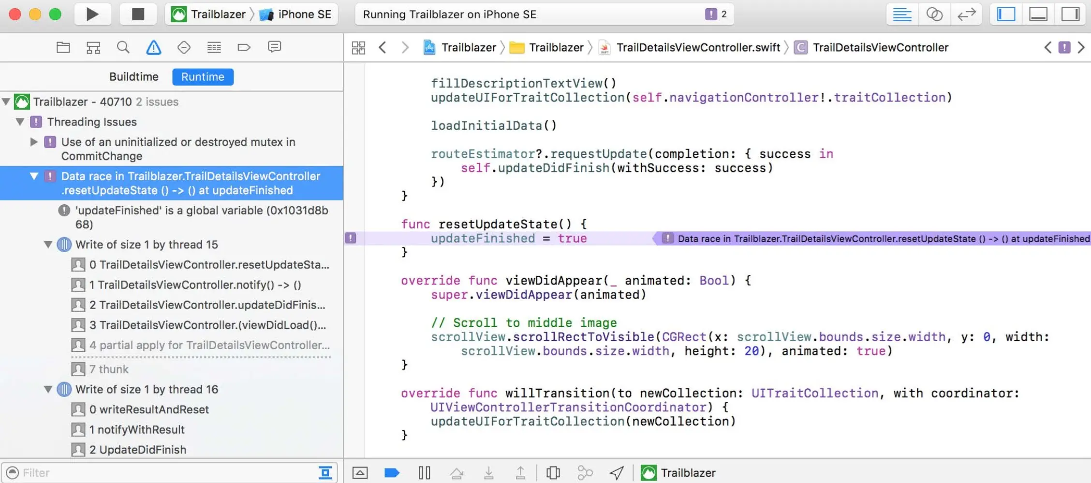Image resolution: width=1091 pixels, height=483 pixels.
Task: Open the Report navigator
Action: pos(274,47)
